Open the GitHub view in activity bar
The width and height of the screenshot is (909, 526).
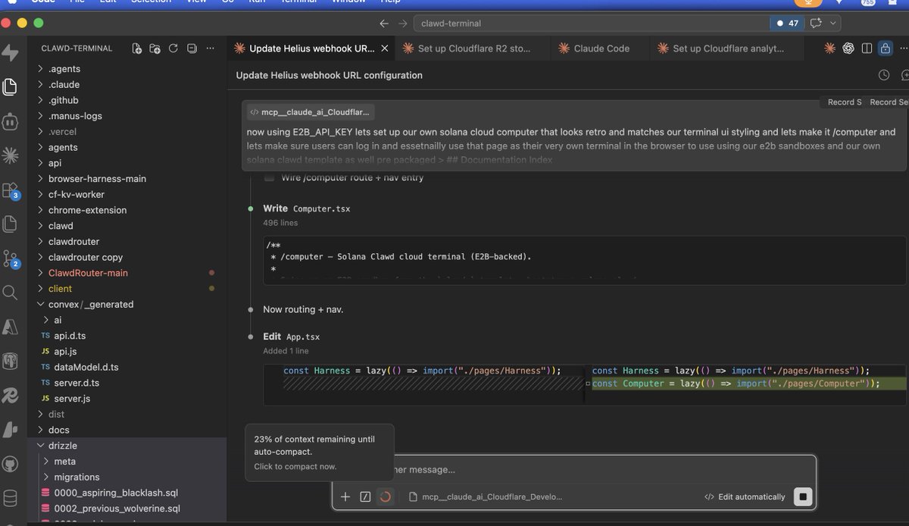click(x=10, y=464)
